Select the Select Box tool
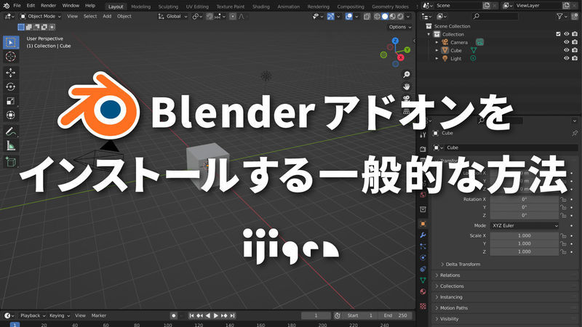The image size is (582, 327). click(11, 42)
